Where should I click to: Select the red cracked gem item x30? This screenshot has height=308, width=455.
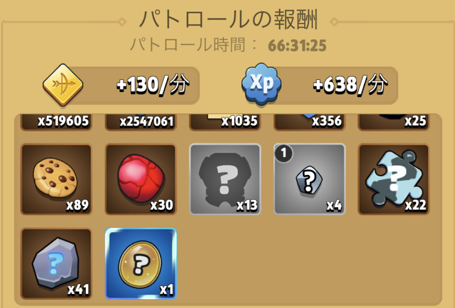click(141, 179)
